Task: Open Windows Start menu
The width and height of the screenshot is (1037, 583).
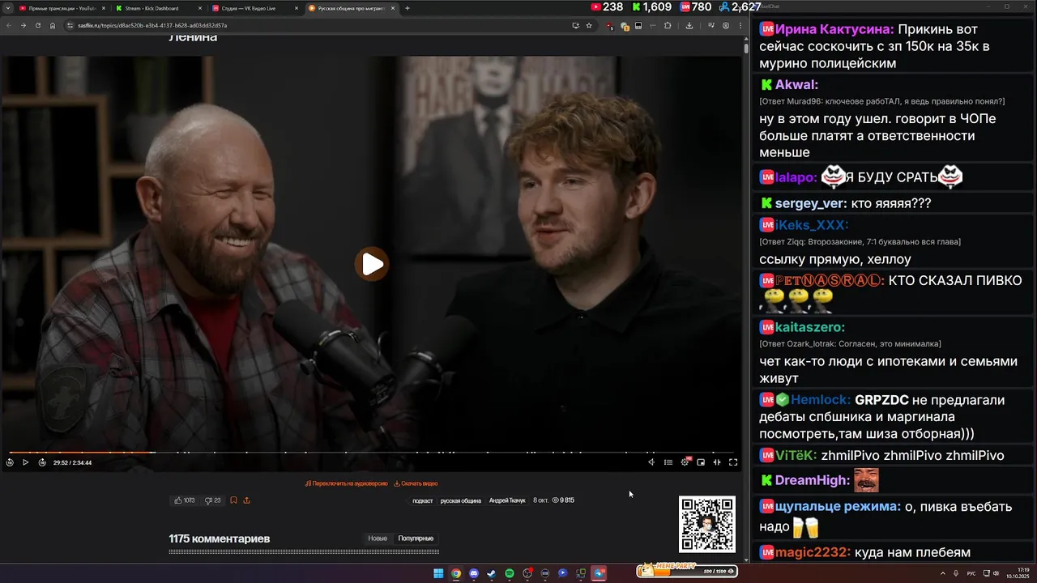Action: 438,573
